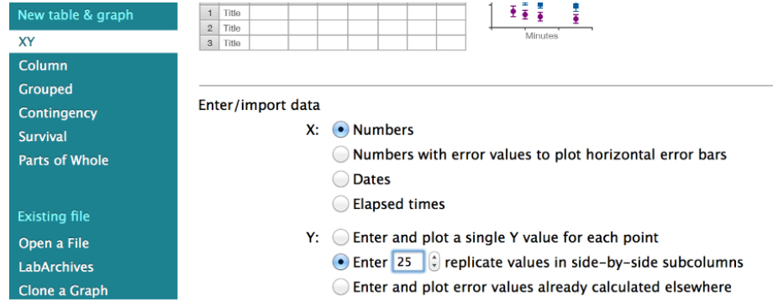Open LabArchives from sidebar
778x302 pixels.
56,268
